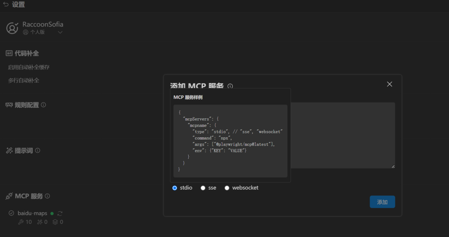Refresh the baidu-maps MCP server
This screenshot has width=449, height=237.
coord(60,213)
